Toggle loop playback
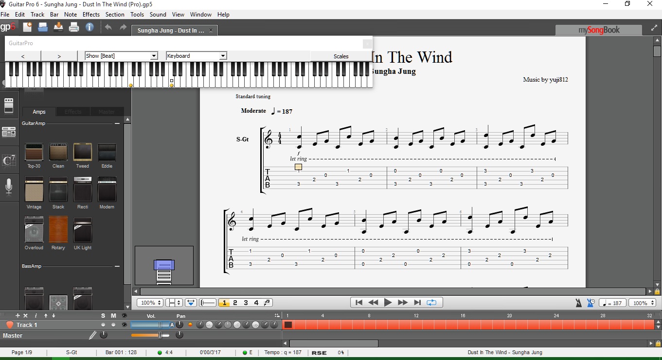The width and height of the screenshot is (662, 360). coord(431,303)
